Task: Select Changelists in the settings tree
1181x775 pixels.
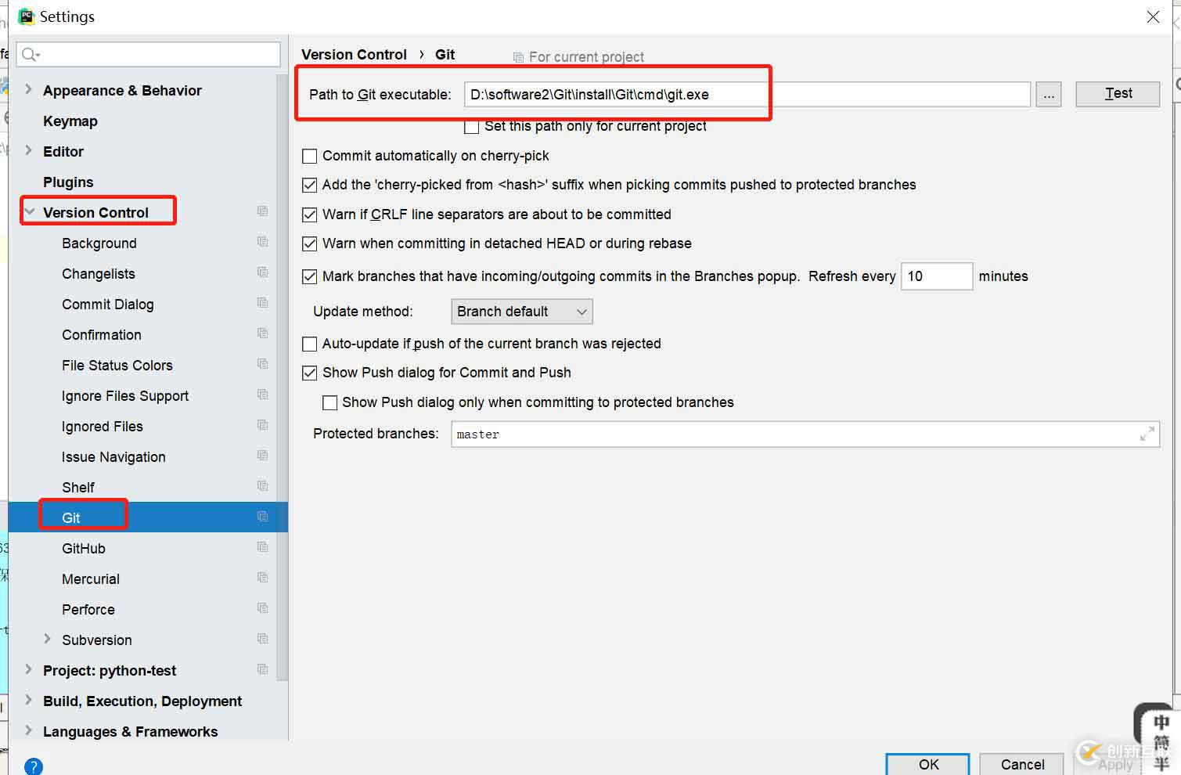Action: coord(99,274)
